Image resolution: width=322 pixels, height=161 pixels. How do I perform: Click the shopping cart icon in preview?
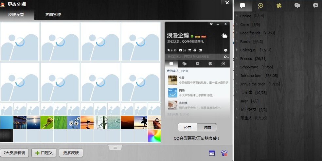189,50
